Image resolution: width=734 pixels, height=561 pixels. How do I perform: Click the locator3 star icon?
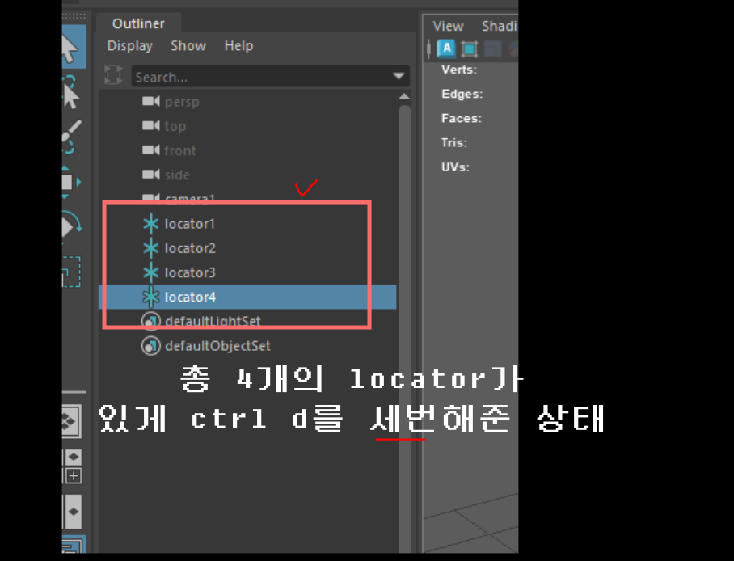[150, 272]
